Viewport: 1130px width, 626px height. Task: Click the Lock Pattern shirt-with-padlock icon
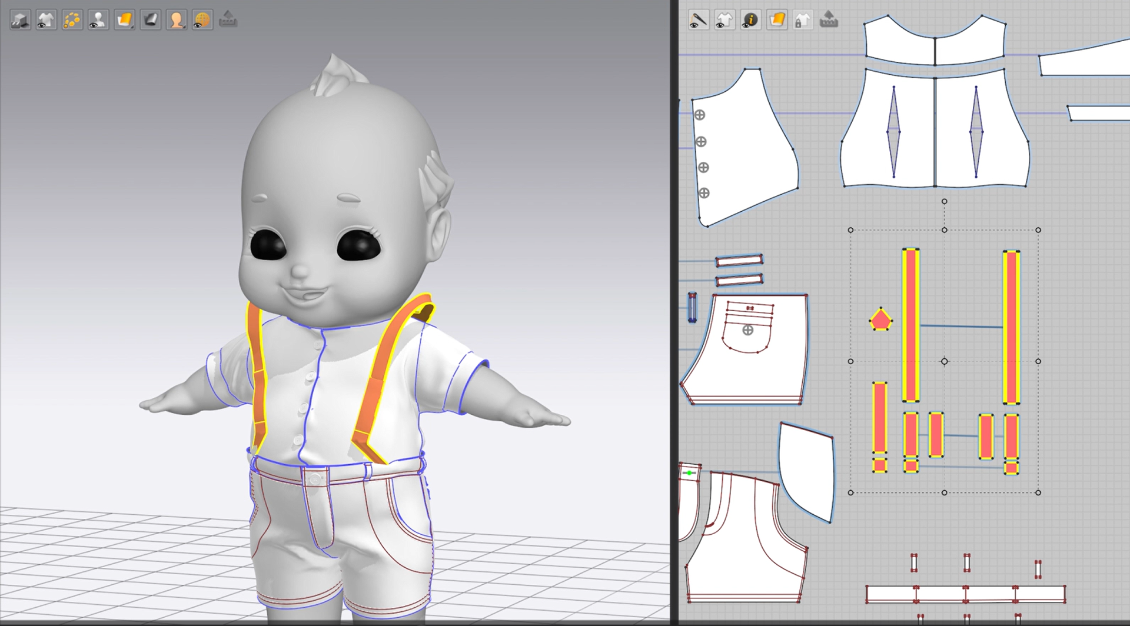click(803, 20)
